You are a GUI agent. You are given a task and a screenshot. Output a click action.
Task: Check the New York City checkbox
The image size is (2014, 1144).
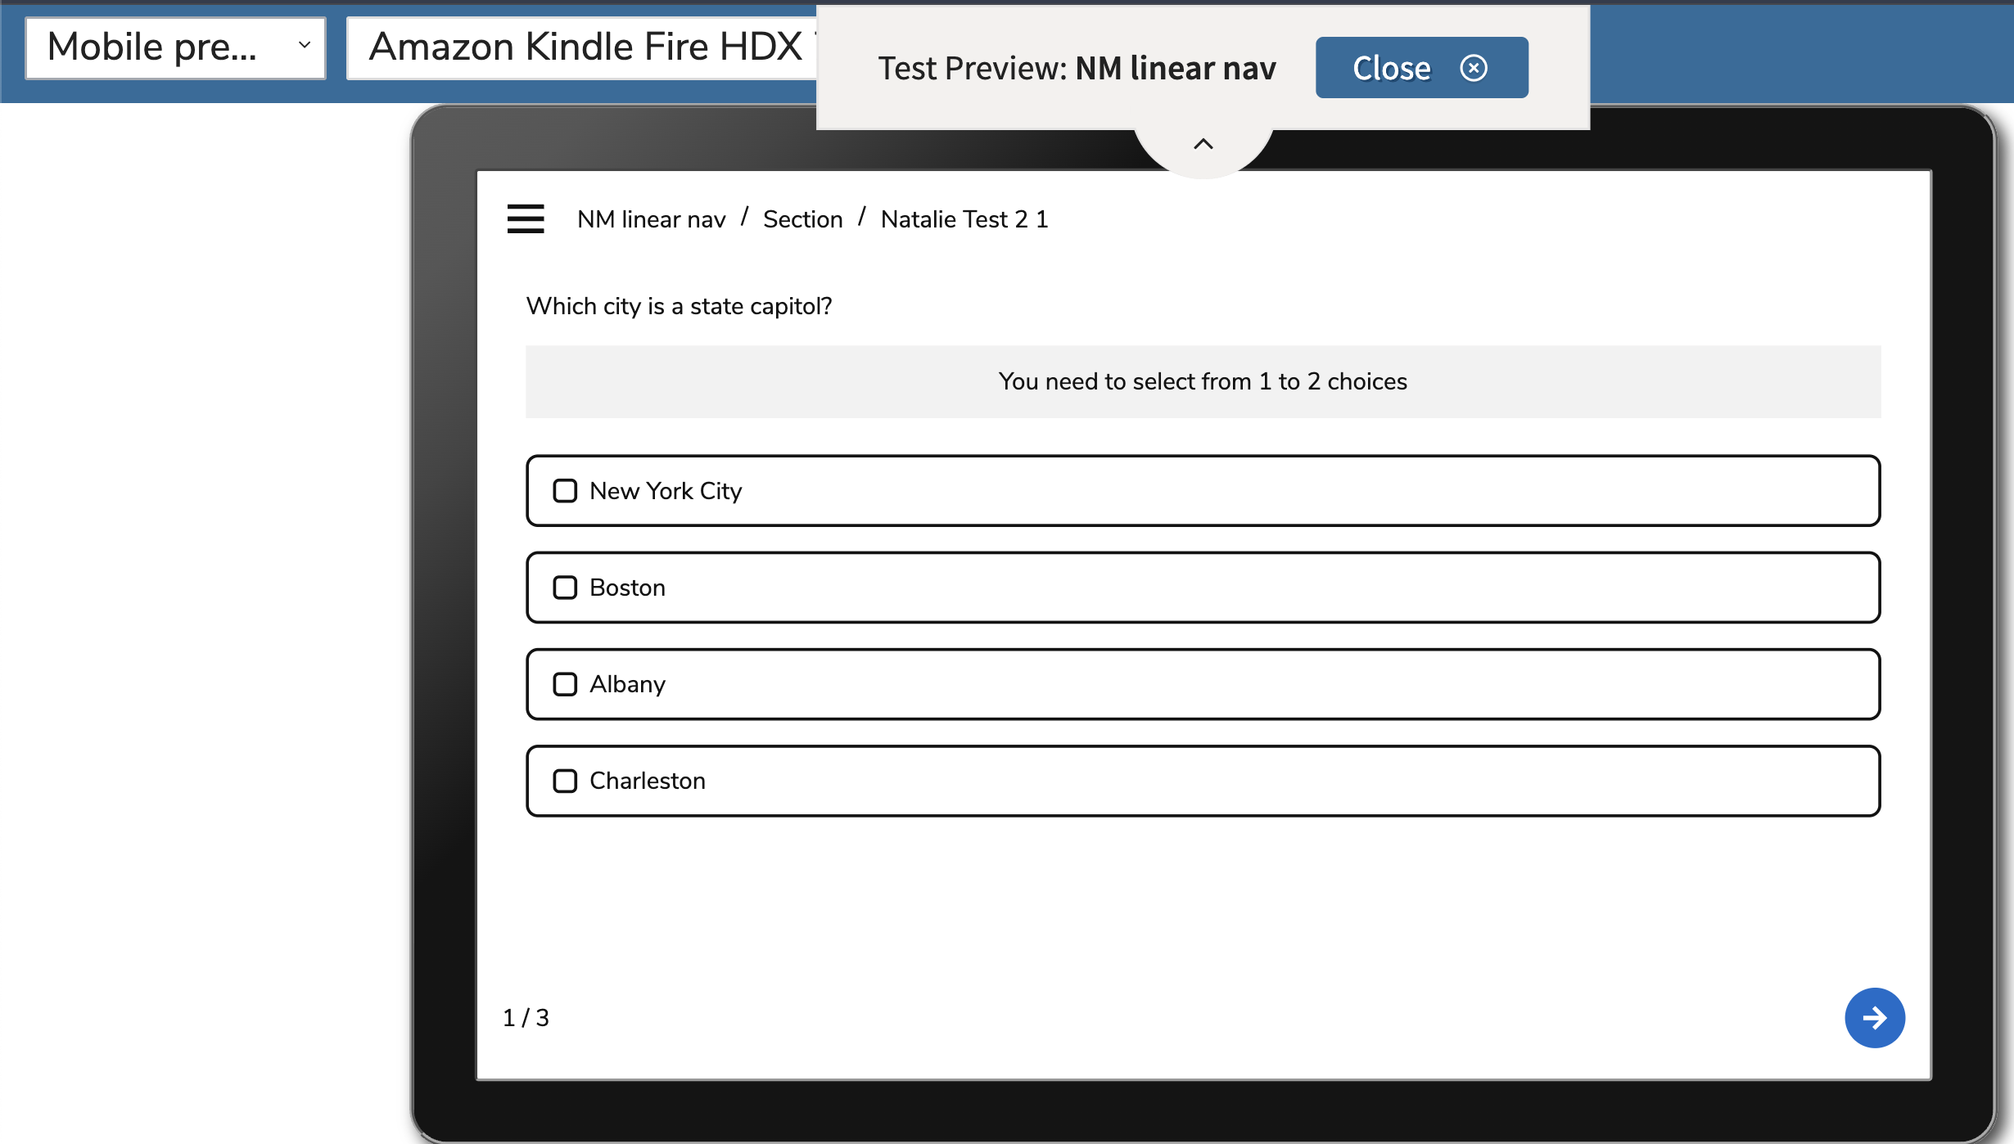[x=565, y=491]
